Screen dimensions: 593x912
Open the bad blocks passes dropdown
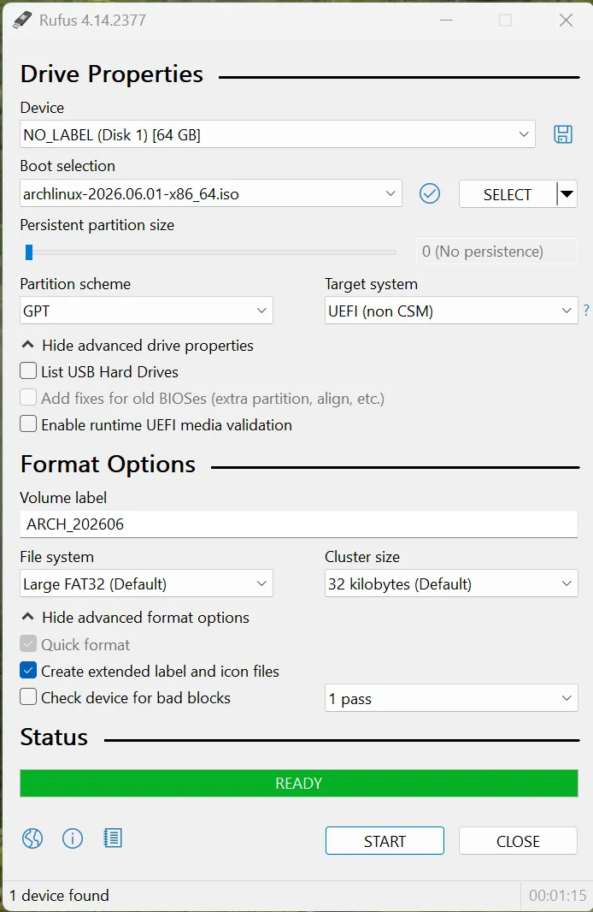[451, 698]
